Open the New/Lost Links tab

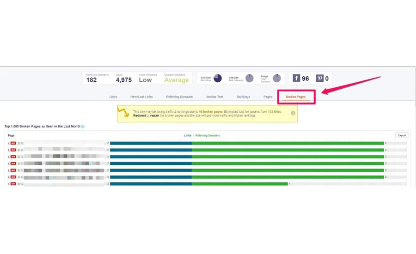[141, 97]
